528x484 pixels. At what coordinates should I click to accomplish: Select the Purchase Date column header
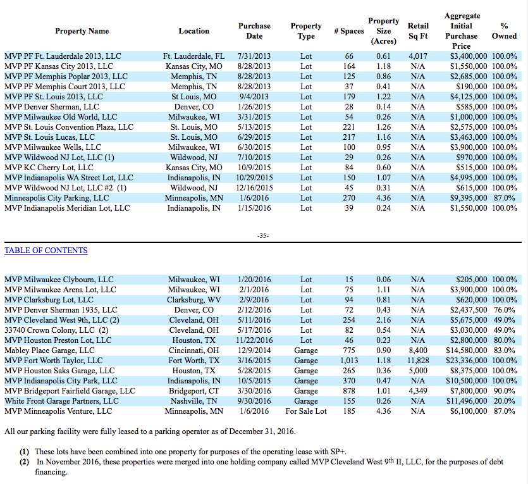point(254,31)
